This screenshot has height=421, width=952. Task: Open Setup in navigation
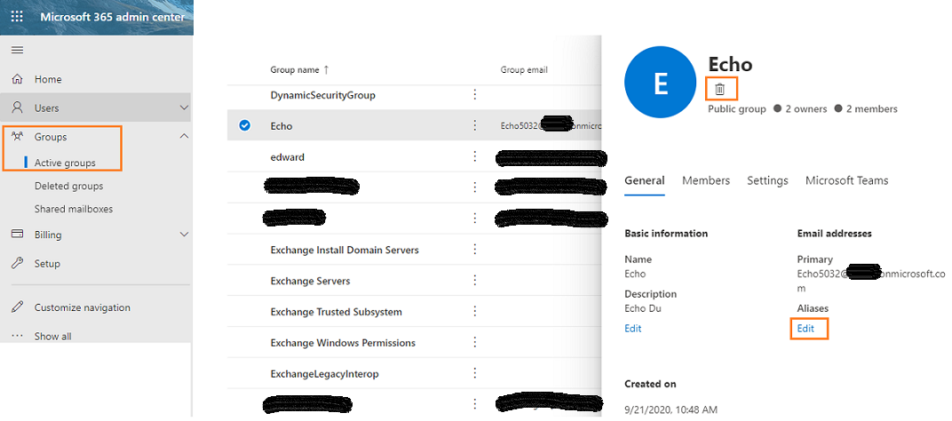[x=47, y=264]
